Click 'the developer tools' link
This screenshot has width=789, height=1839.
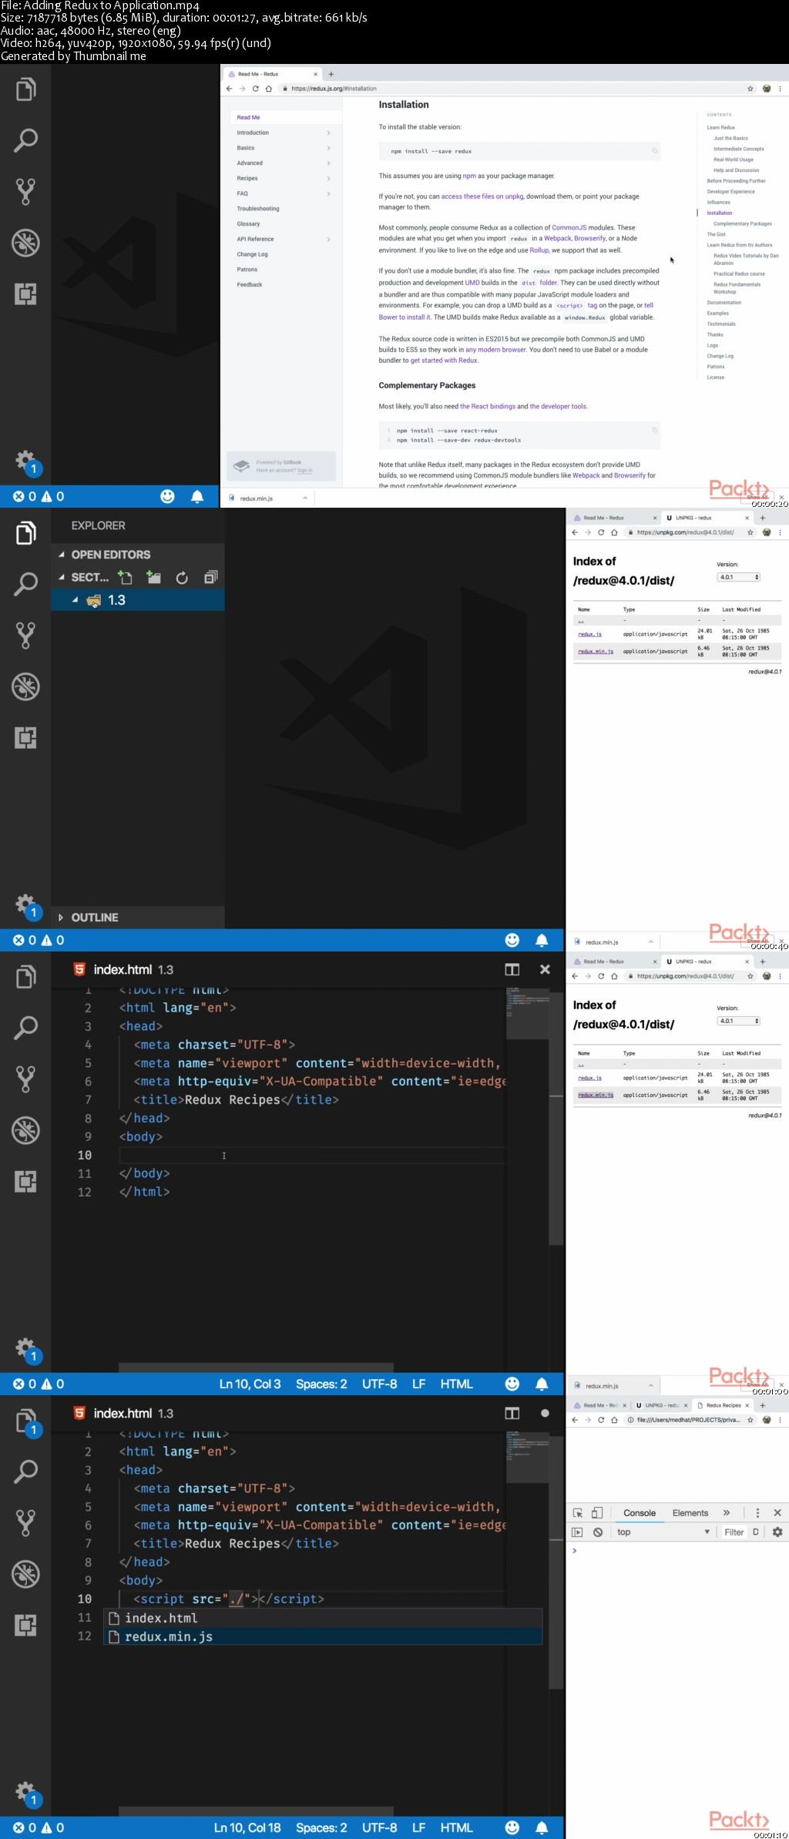click(x=558, y=406)
